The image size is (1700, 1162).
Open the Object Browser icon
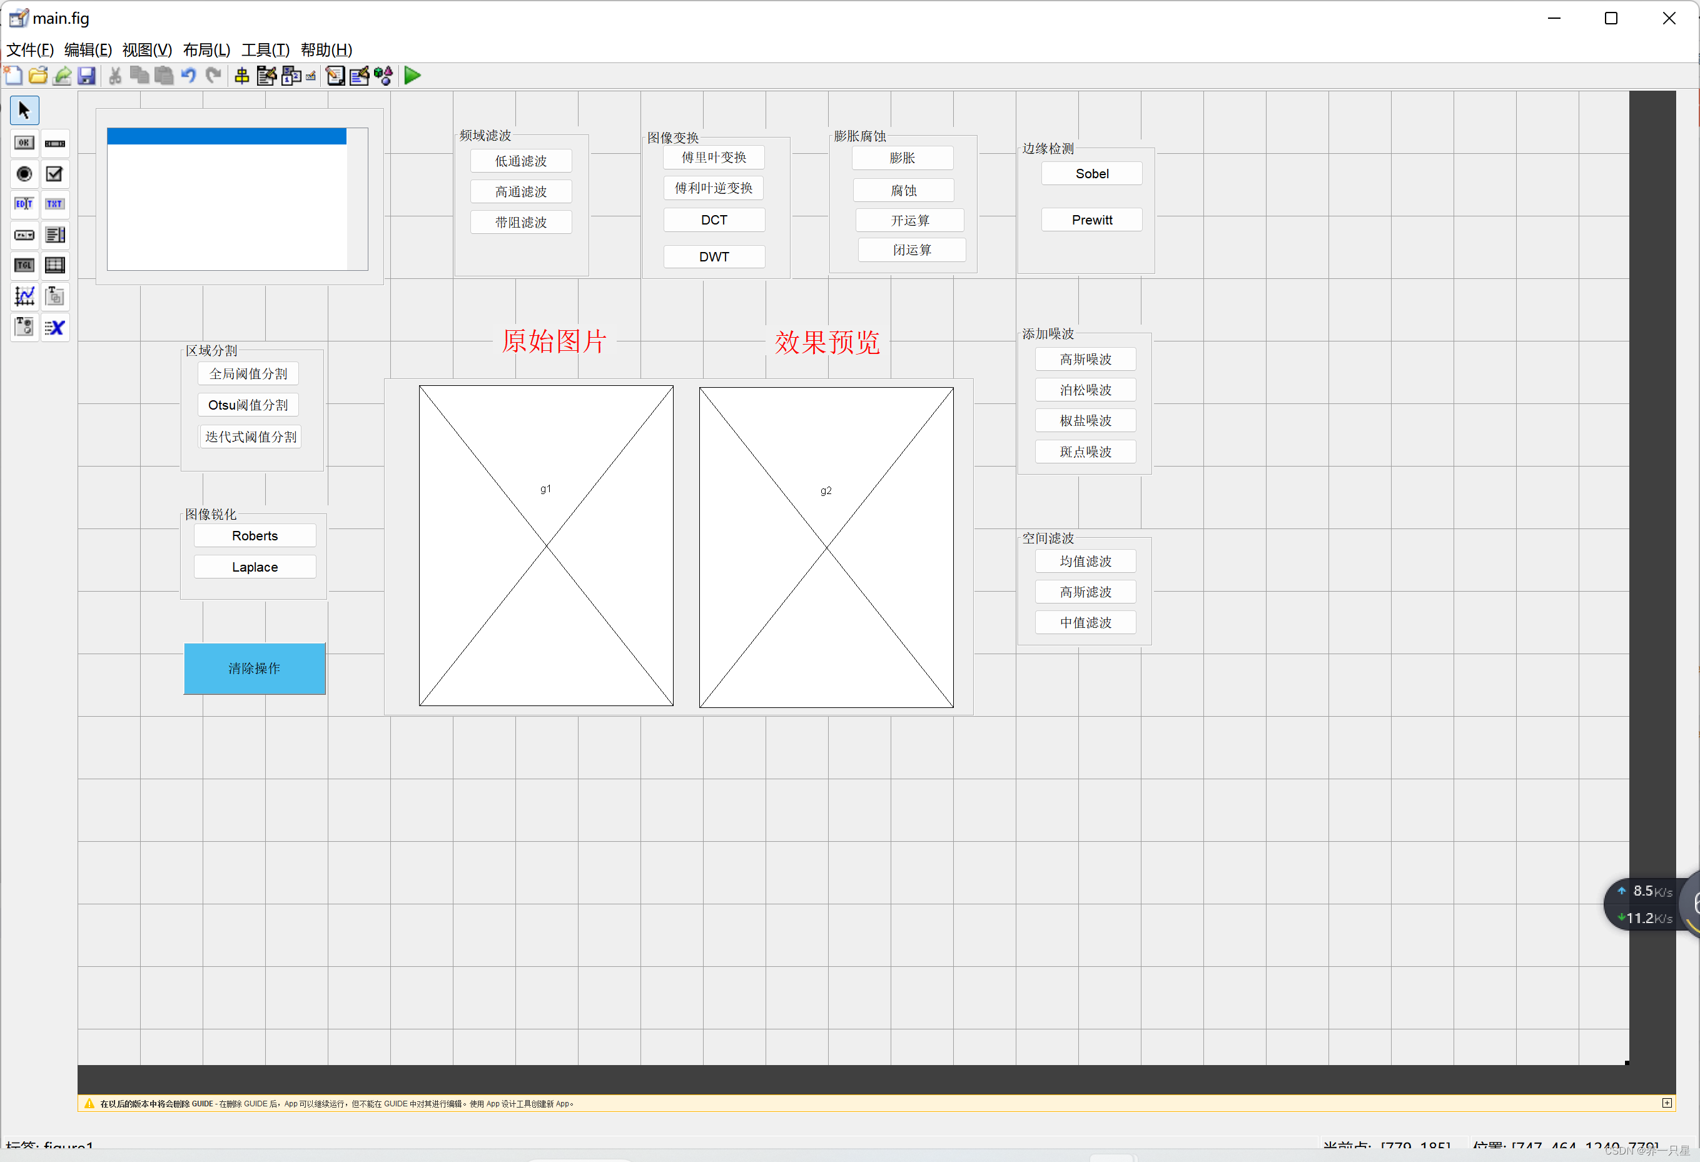click(383, 75)
